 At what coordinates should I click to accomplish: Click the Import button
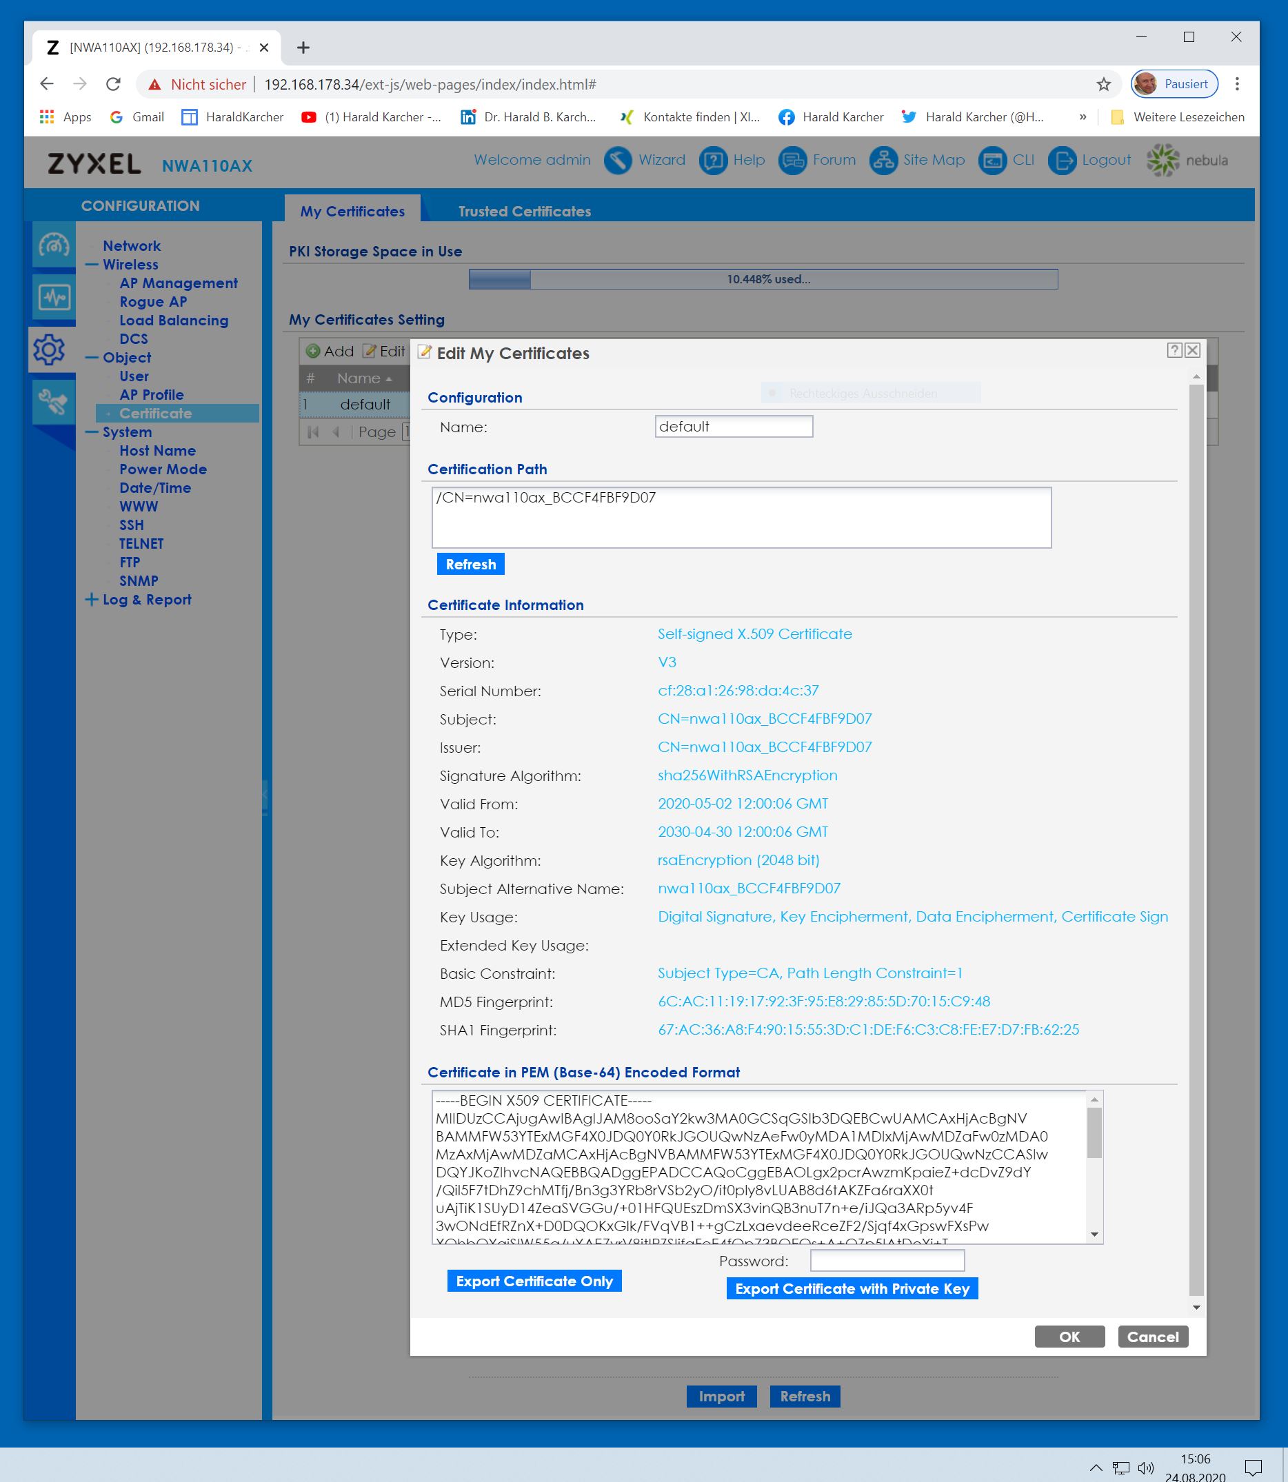(722, 1397)
